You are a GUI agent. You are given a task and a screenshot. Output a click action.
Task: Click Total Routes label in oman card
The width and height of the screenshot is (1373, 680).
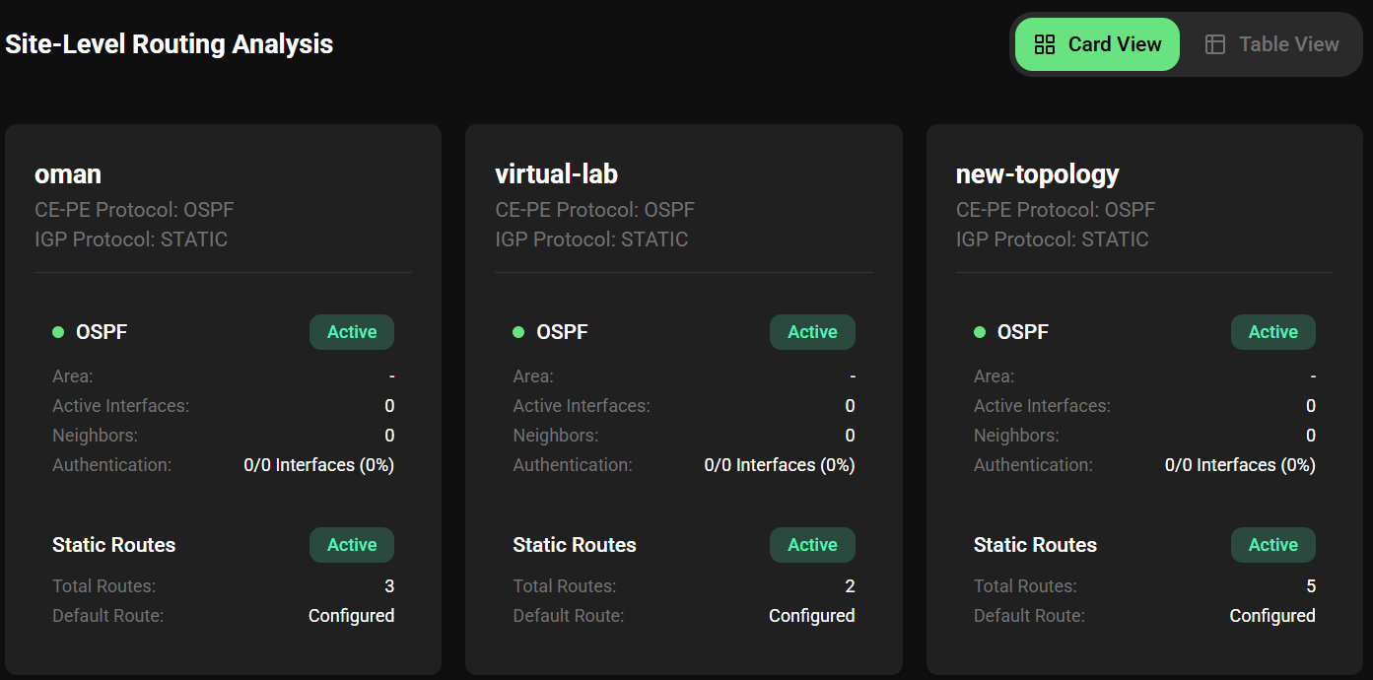point(103,586)
